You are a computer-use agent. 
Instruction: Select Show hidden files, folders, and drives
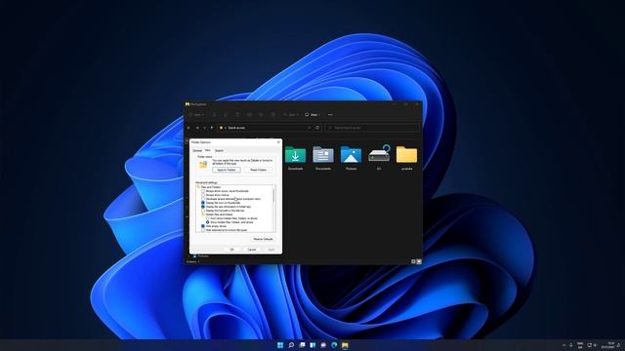click(x=208, y=222)
